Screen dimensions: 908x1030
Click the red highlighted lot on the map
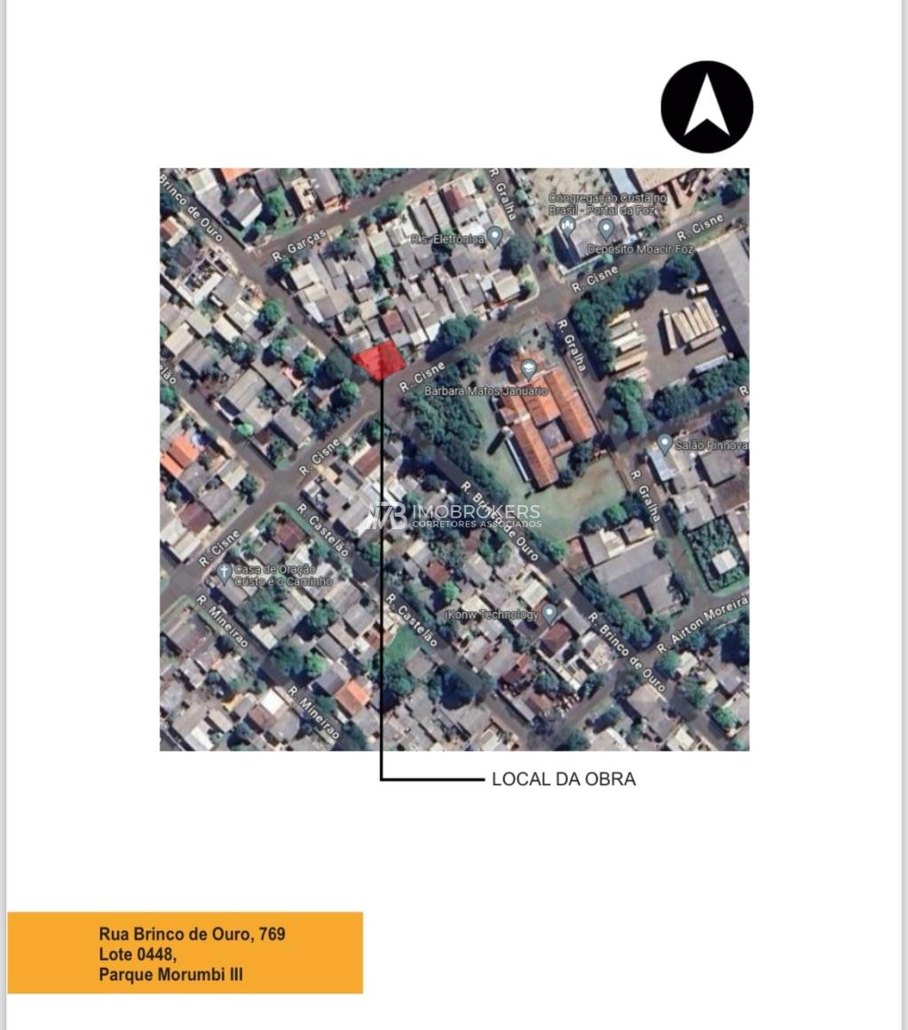[x=378, y=360]
